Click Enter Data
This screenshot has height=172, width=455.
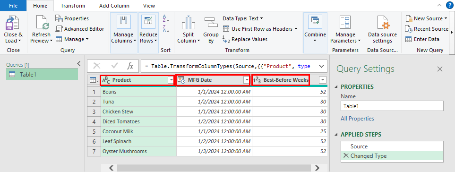click(422, 39)
